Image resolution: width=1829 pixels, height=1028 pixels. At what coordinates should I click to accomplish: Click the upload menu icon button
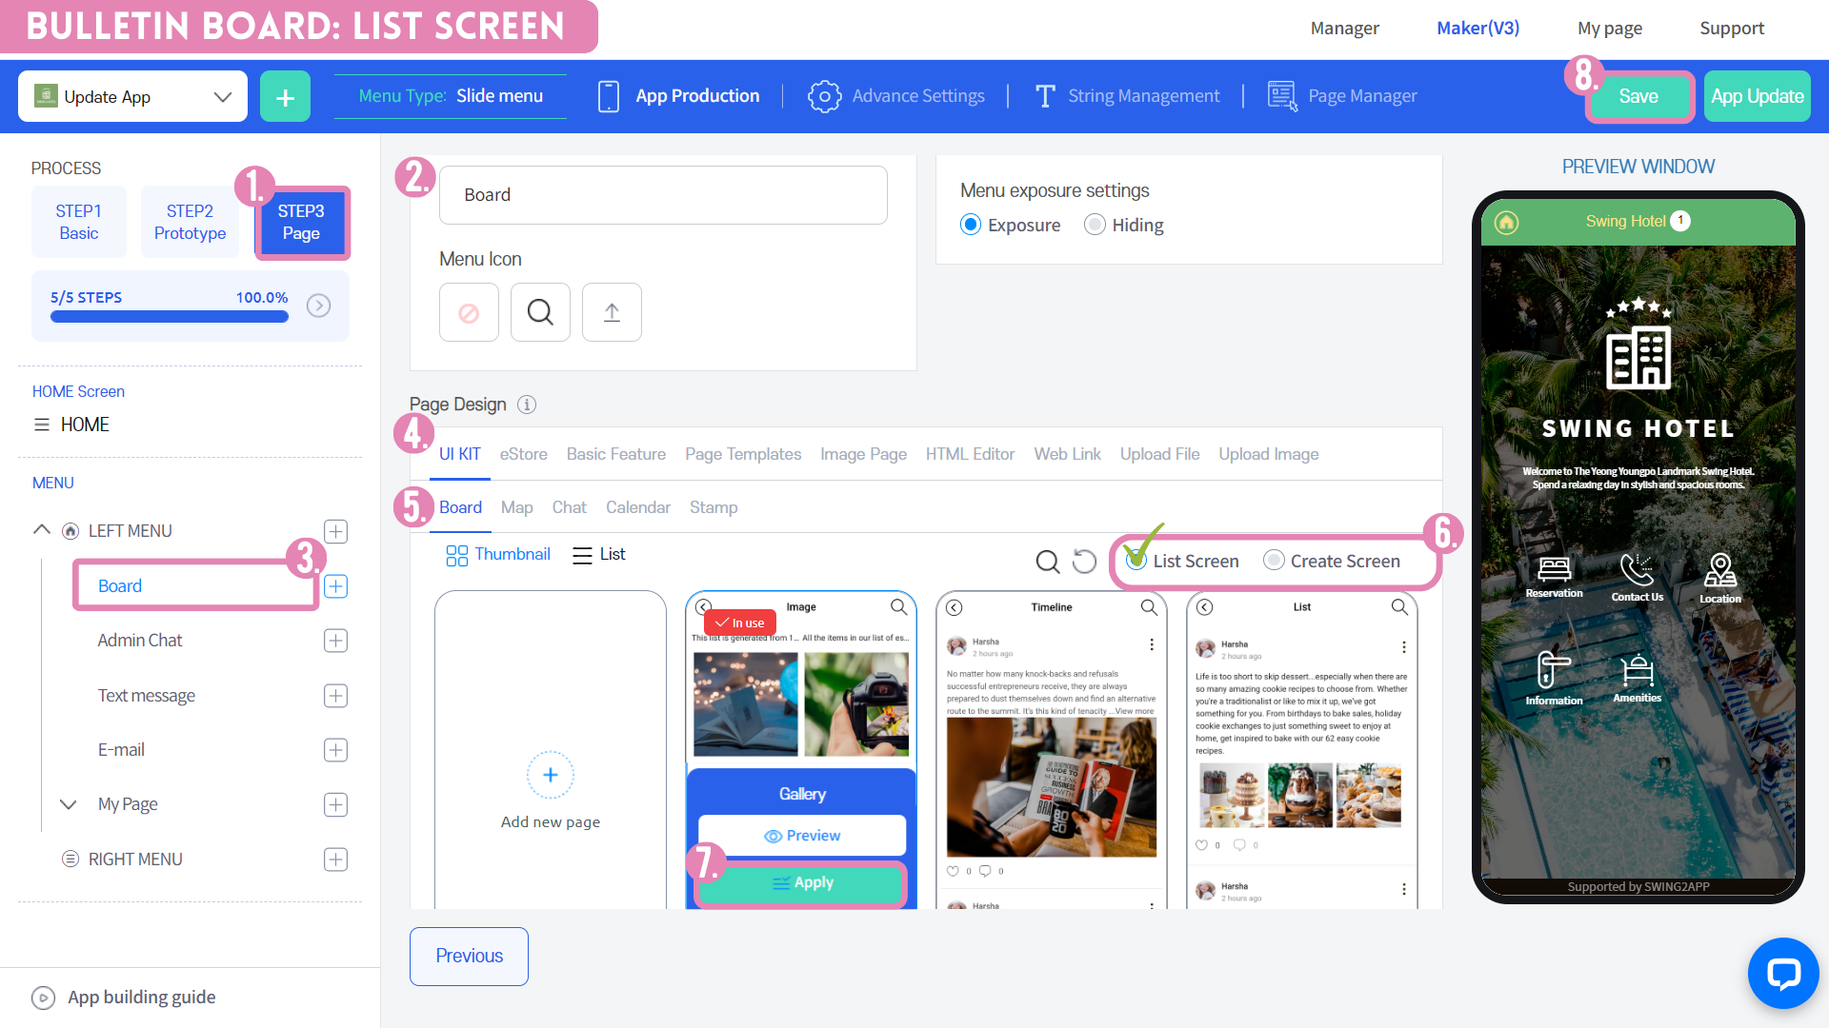coord(612,312)
